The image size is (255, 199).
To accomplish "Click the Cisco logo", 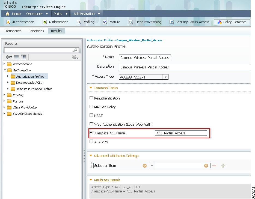I will coord(11,5).
